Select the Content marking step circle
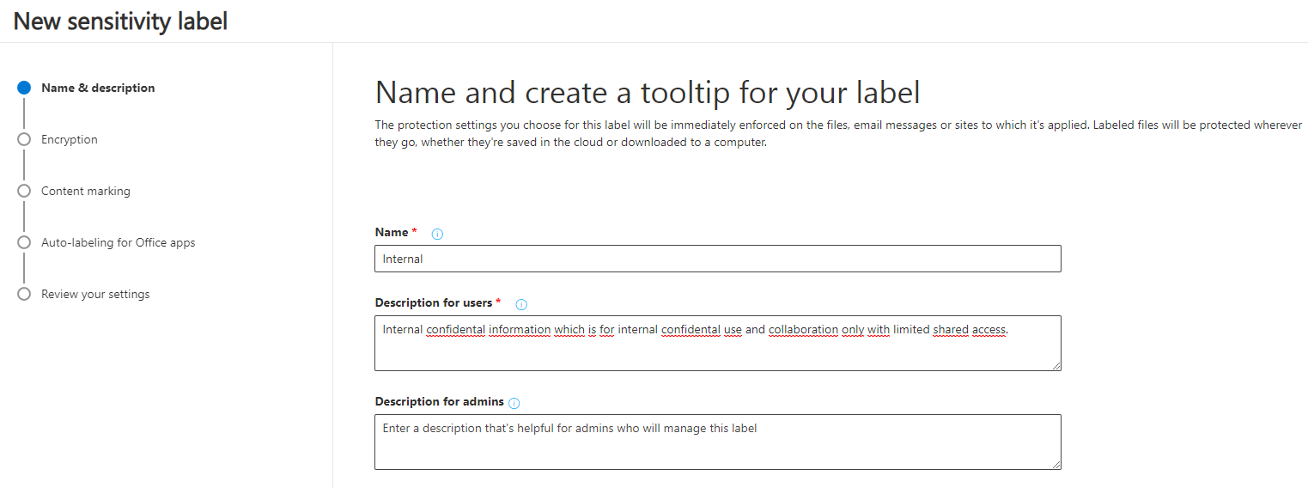This screenshot has height=488, width=1308. point(24,191)
